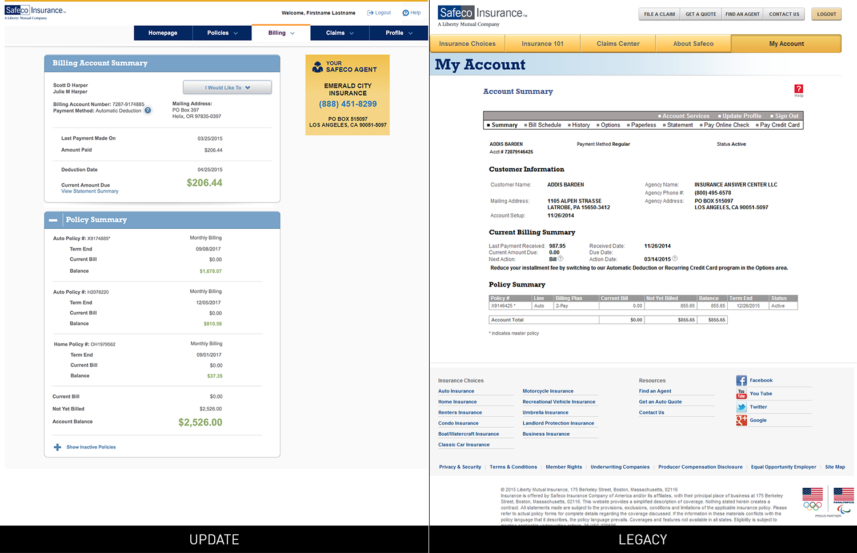The height and width of the screenshot is (553, 857).
Task: Click agent phone number (888) 451-8299
Action: tap(348, 104)
